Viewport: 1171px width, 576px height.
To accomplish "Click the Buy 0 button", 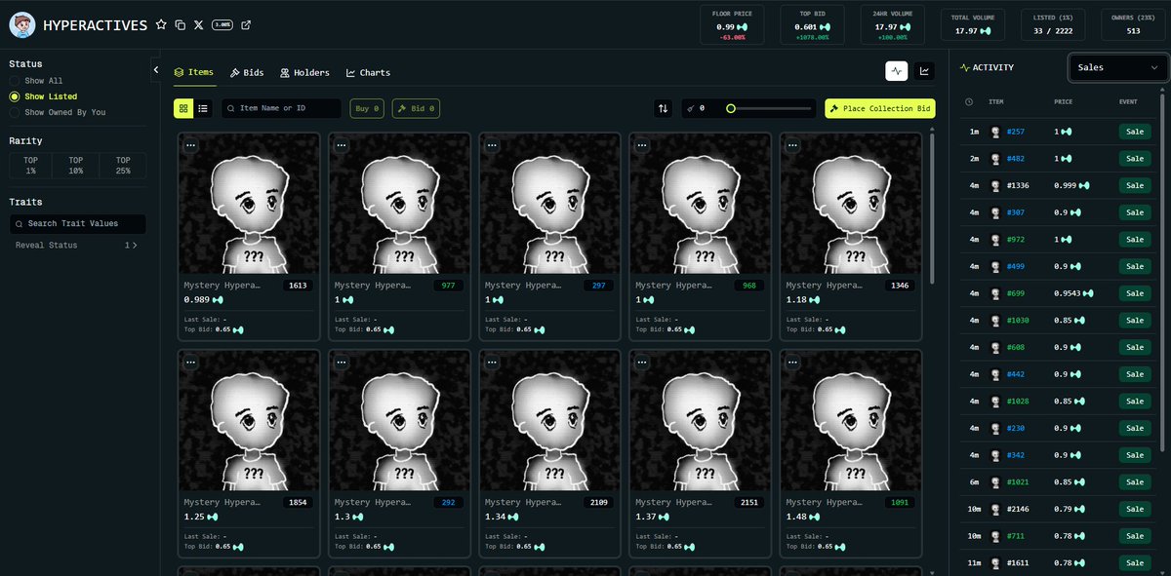I will tap(368, 108).
